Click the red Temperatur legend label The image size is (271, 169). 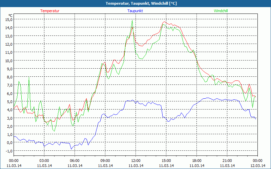click(50, 11)
